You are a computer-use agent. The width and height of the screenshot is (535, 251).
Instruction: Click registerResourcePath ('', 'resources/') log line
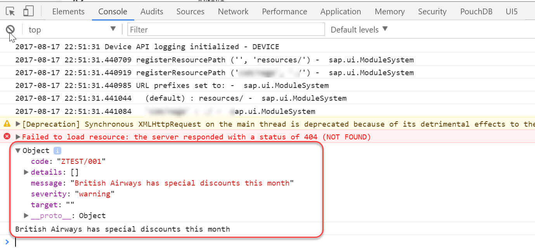click(x=215, y=60)
